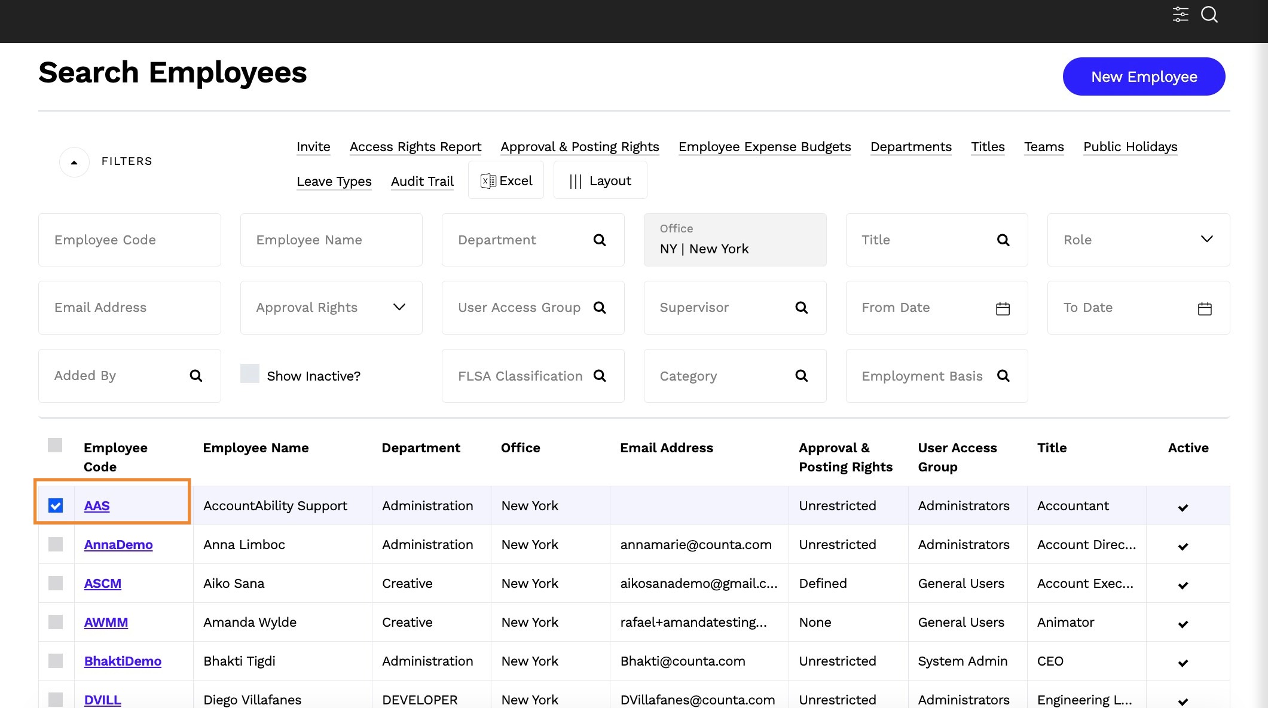
Task: Open Employee Expense Budgets
Action: point(765,147)
